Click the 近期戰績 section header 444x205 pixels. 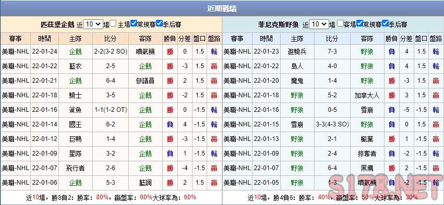[222, 8]
